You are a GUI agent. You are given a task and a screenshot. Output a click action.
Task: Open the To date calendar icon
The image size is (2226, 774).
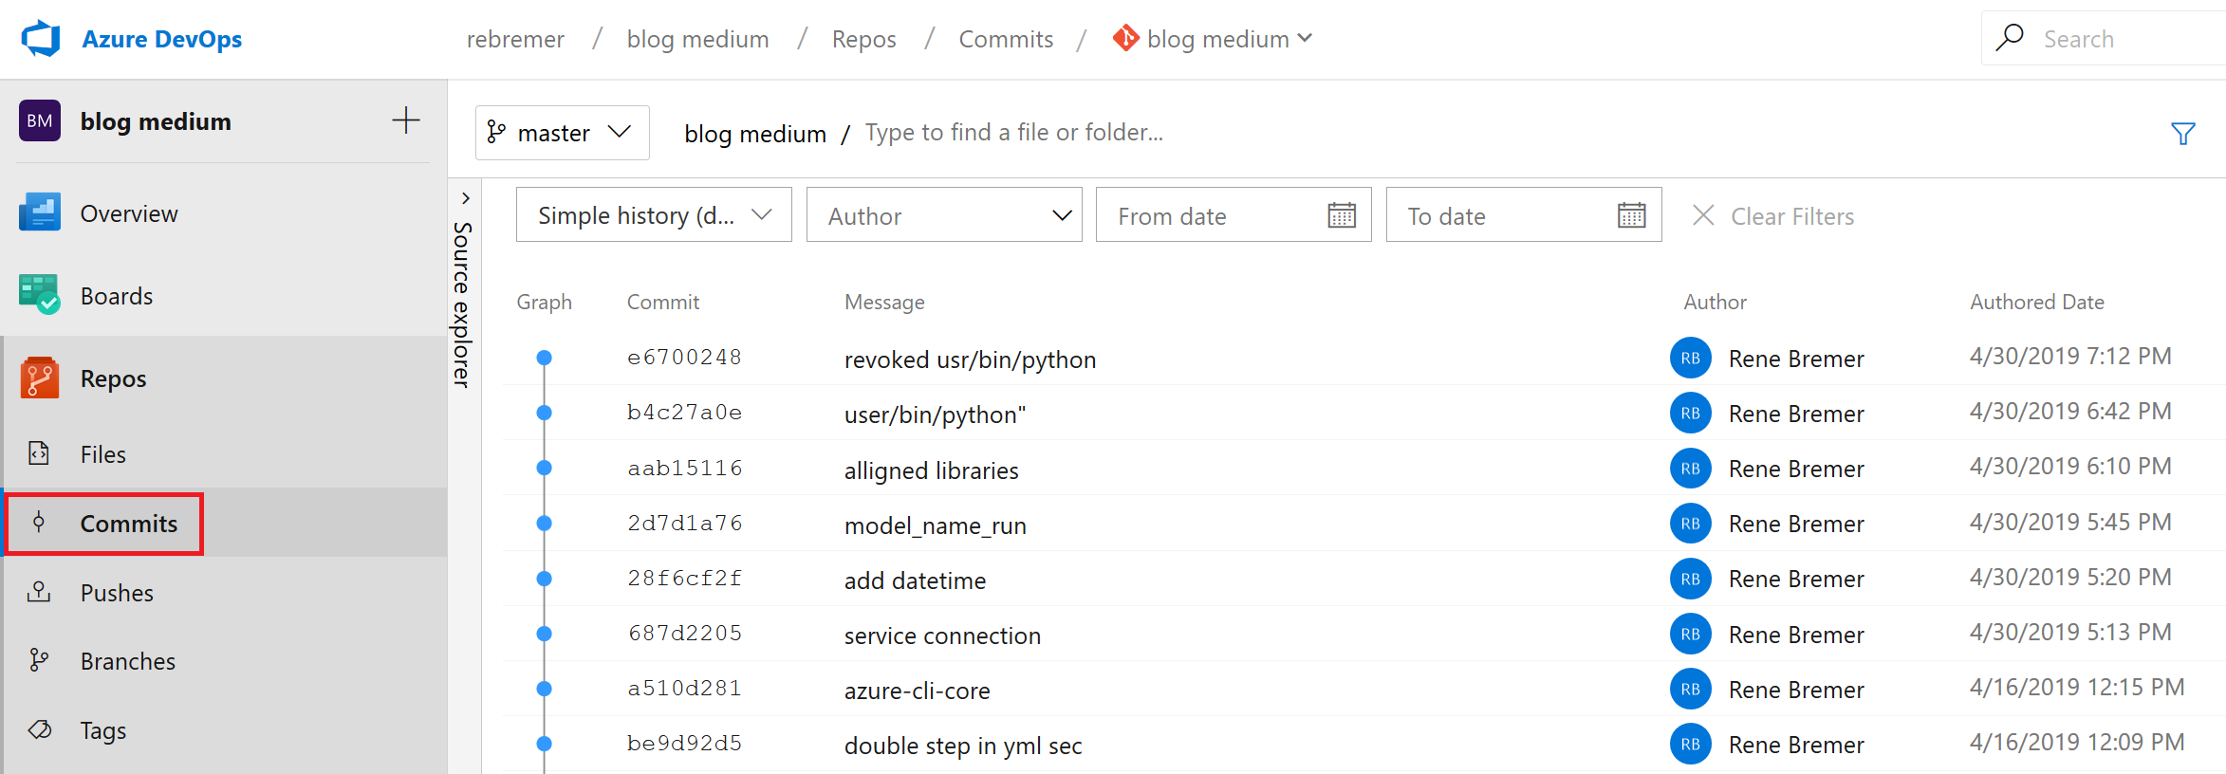coord(1631,215)
